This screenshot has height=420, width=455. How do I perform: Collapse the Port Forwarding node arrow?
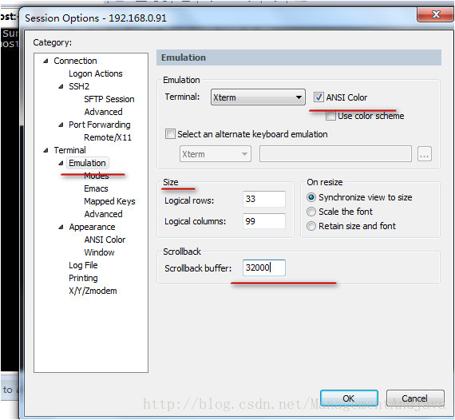click(x=61, y=125)
